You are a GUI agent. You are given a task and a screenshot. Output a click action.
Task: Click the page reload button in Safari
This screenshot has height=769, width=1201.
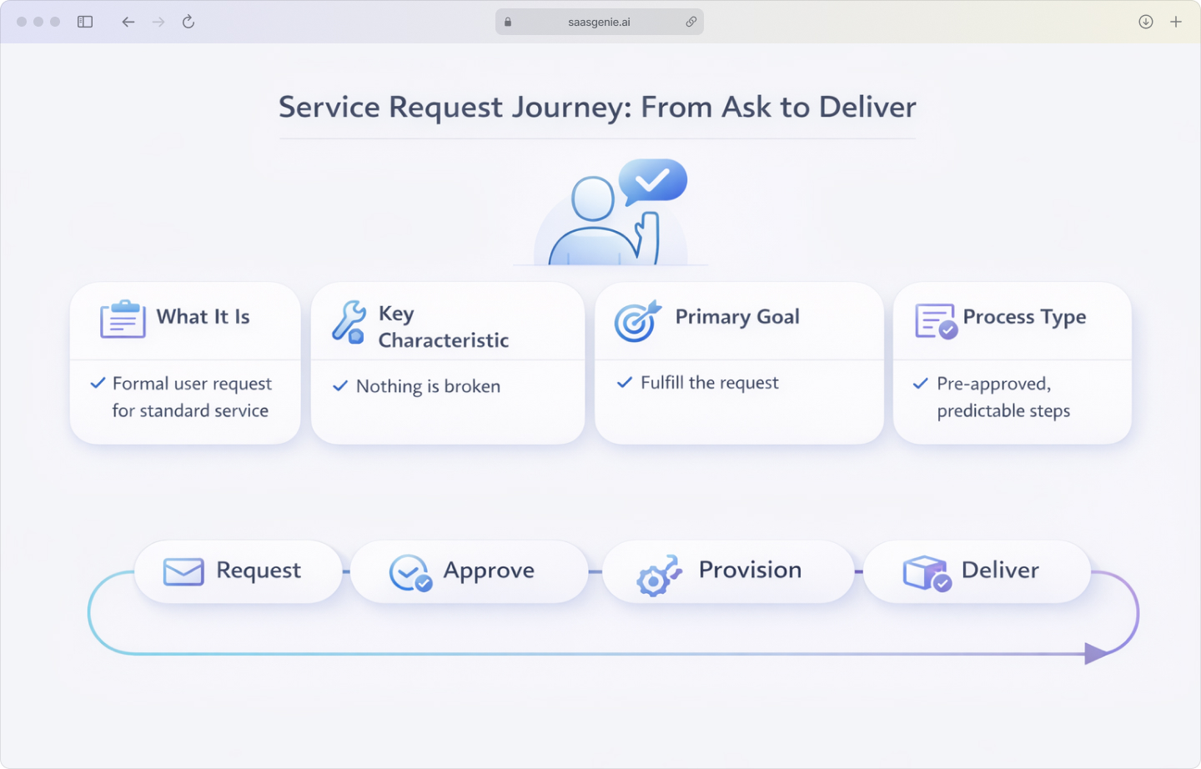[x=188, y=22]
